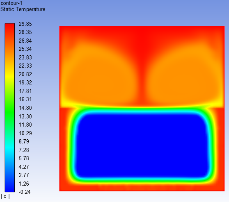229x202 pixels.
Task: Select the 1.26 legend value
Action: 24,184
